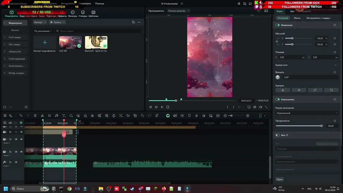Click the Play button under preview
Viewport: 343px width, 193px height.
click(162, 107)
